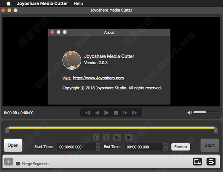Click the previous keyframe step-back button

coord(87,113)
